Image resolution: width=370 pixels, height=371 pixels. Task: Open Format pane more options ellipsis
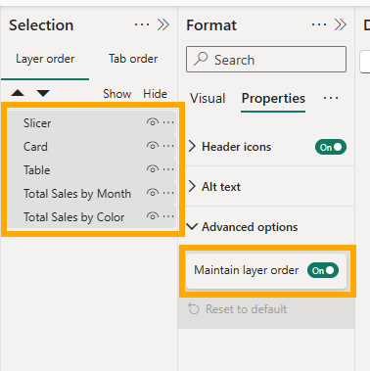tap(319, 24)
